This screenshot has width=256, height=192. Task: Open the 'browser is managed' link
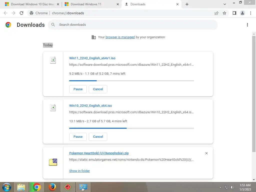point(120,37)
